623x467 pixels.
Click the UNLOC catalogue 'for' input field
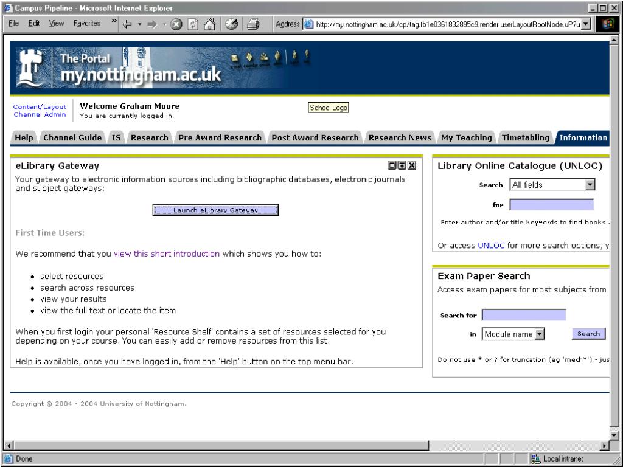551,205
